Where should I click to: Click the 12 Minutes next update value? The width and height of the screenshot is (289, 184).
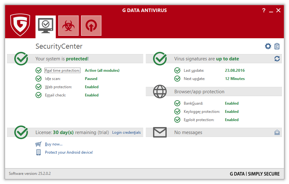[x=235, y=79]
